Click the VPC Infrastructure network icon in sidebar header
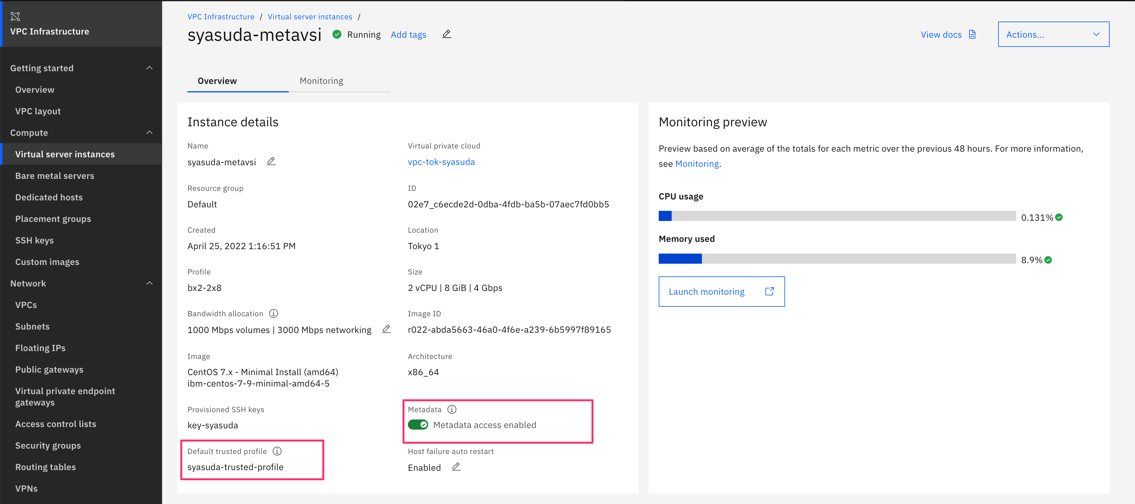The image size is (1135, 504). [16, 16]
